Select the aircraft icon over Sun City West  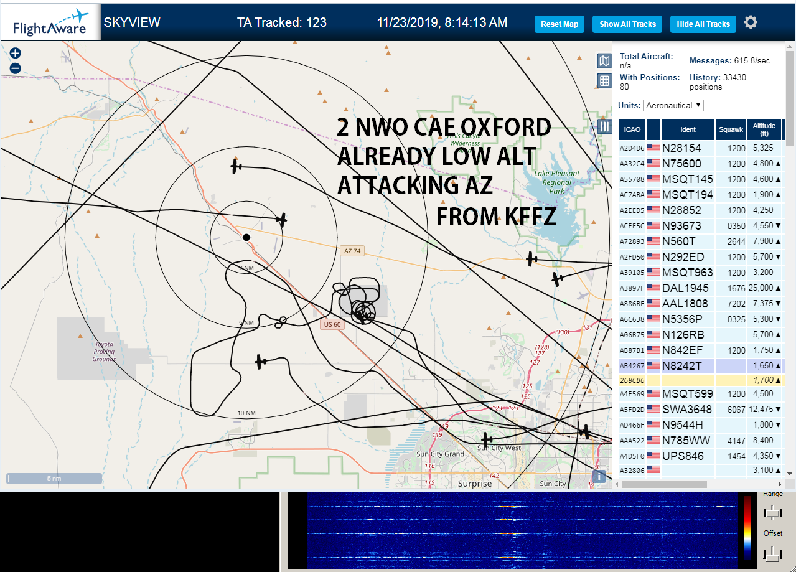pyautogui.click(x=487, y=439)
